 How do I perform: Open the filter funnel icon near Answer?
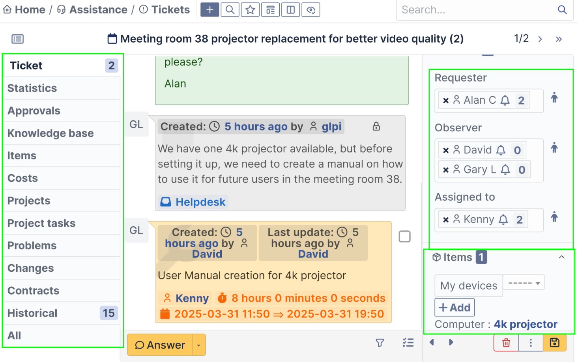pyautogui.click(x=380, y=343)
